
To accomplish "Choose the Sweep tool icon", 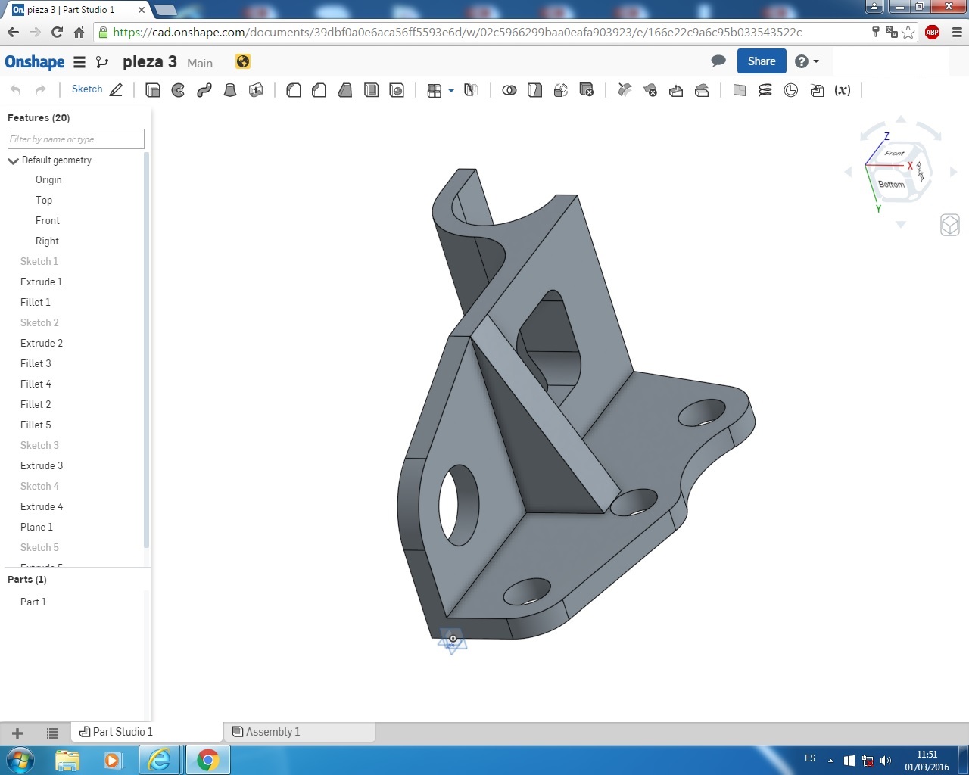I will tap(204, 90).
